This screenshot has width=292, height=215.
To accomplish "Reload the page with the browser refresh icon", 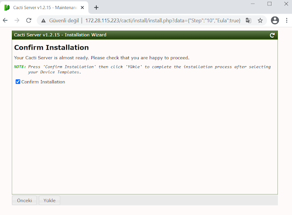I will [x=29, y=20].
